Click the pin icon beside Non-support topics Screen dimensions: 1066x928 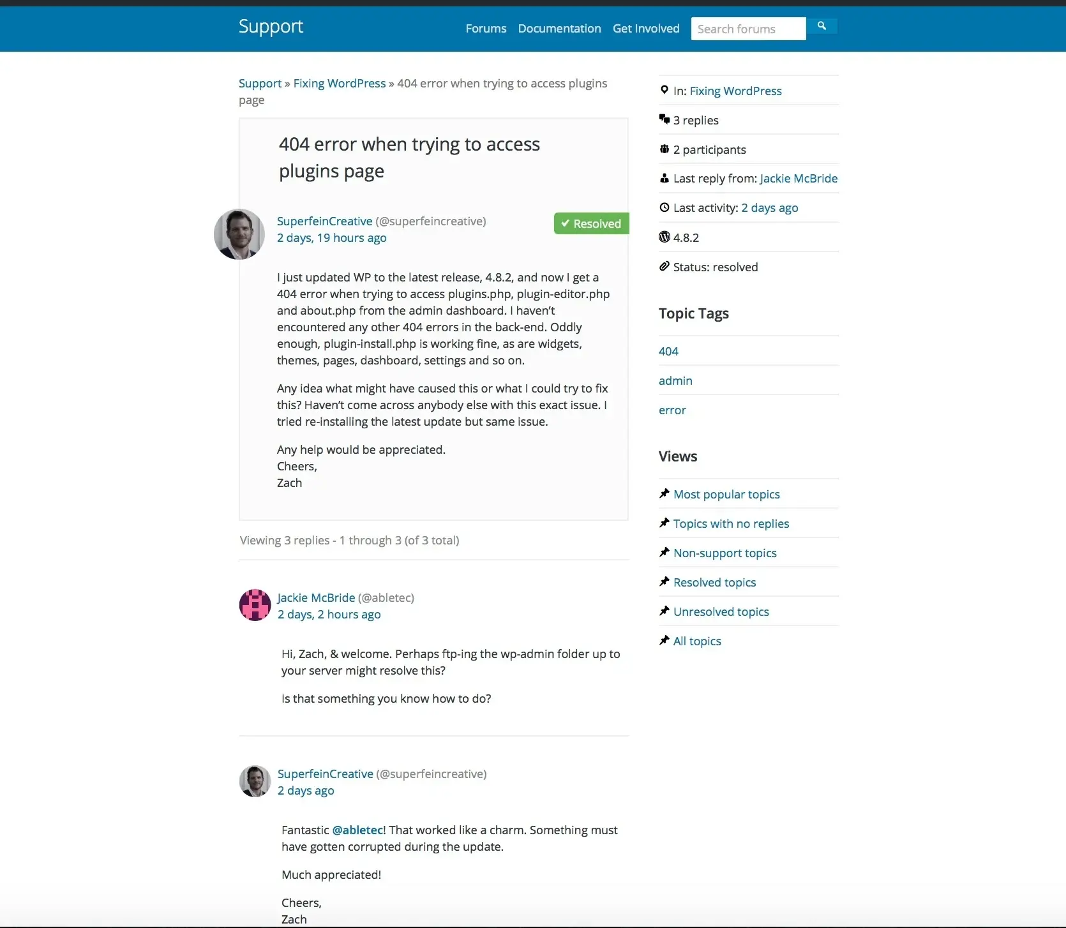(x=664, y=552)
